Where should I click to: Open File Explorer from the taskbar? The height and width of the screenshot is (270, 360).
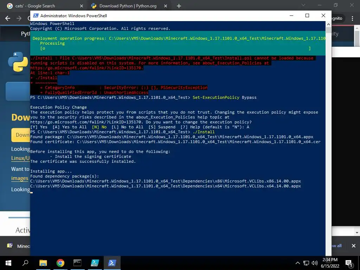[43, 263]
